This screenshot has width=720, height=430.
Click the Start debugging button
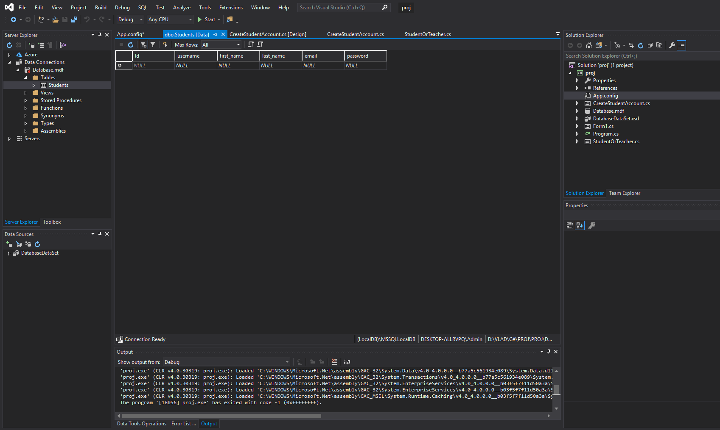[x=207, y=19]
